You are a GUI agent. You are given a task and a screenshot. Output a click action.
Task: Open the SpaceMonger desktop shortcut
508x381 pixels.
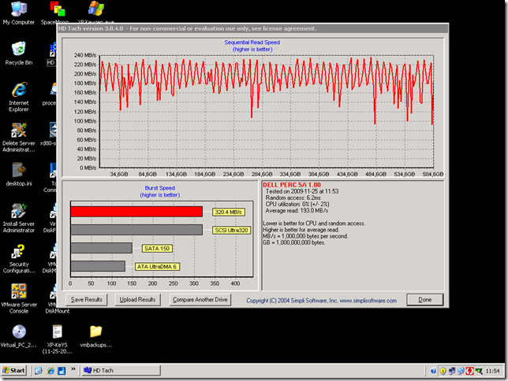(x=58, y=10)
